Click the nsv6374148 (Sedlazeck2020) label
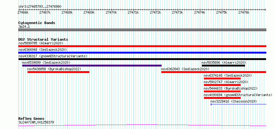Screen dimensions: 275x129 [x=228, y=75]
